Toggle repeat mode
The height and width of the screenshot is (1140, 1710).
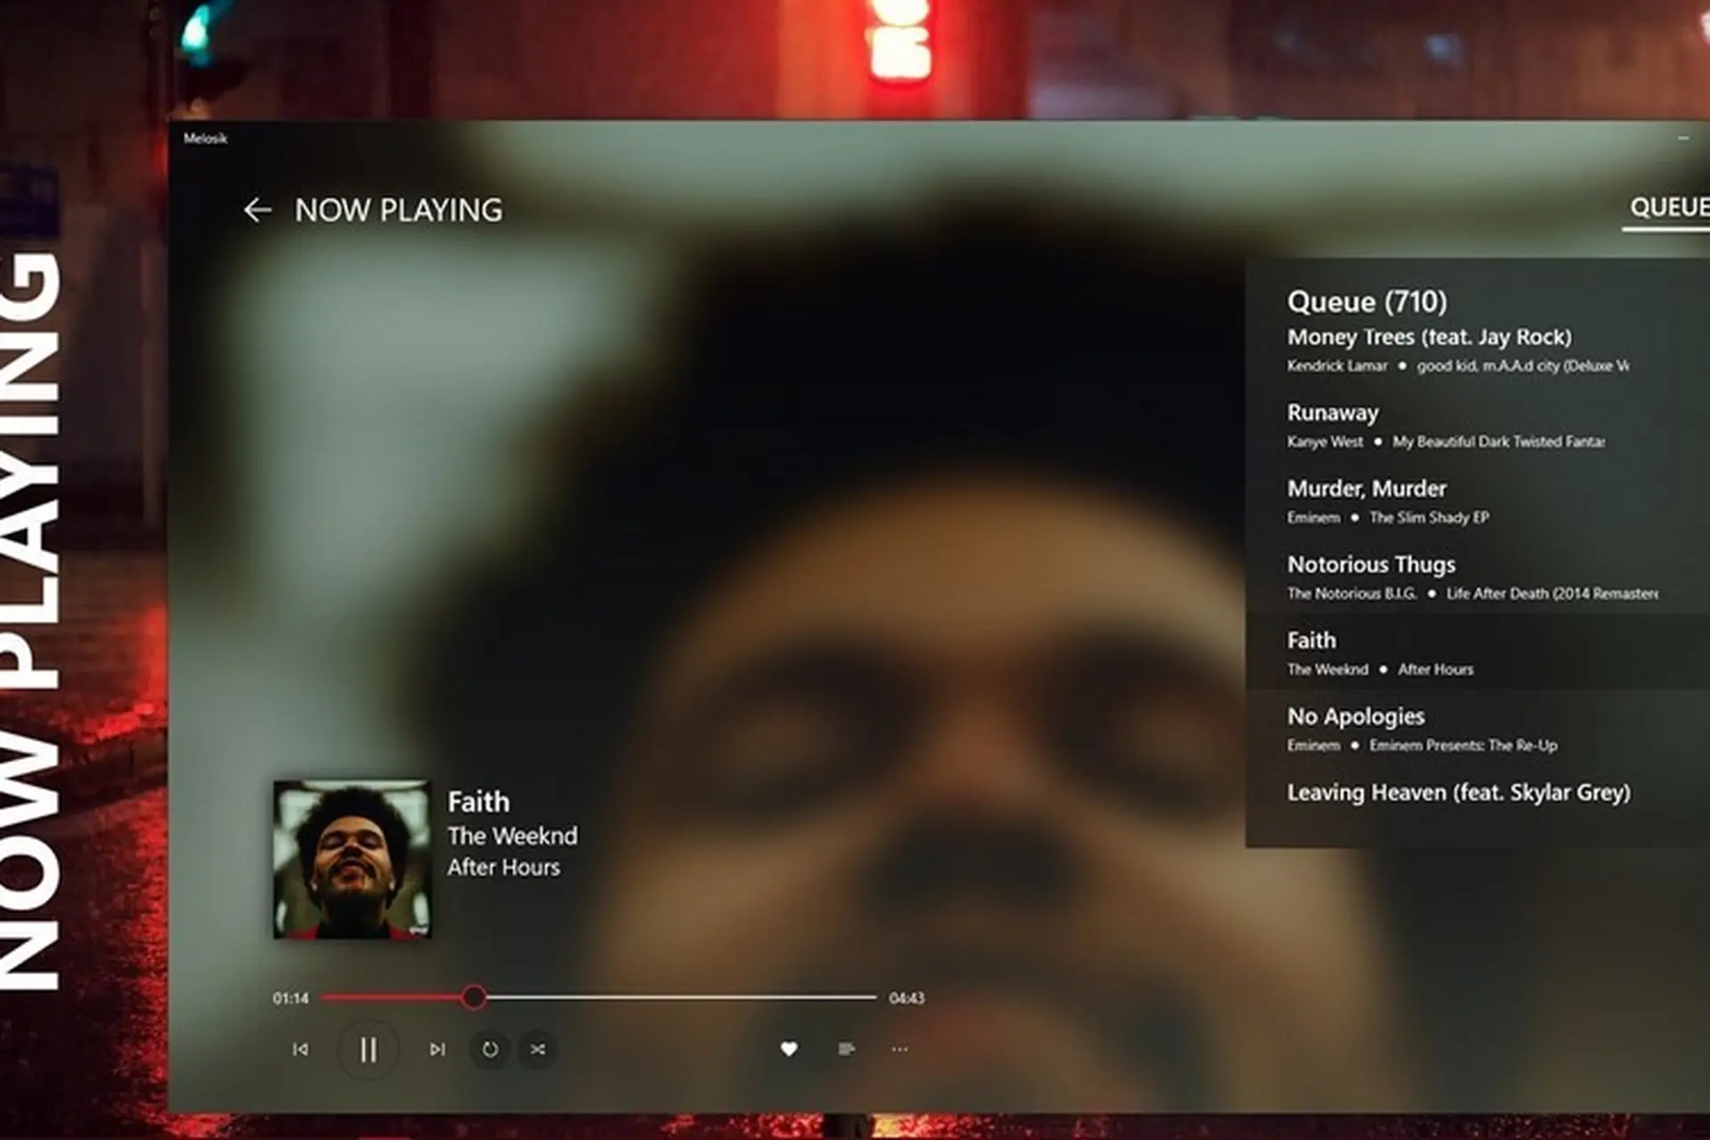(490, 1049)
